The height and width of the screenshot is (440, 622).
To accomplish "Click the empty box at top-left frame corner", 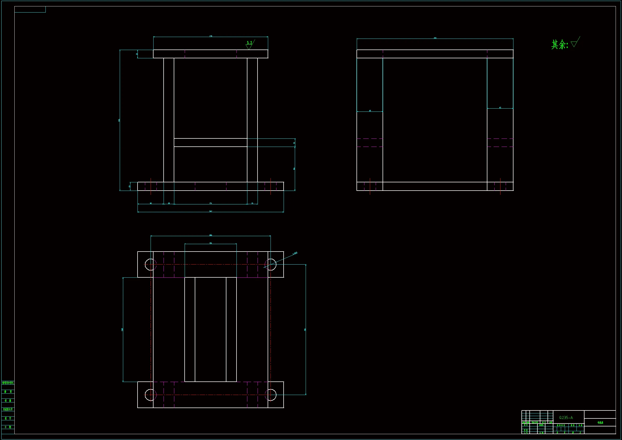I will point(30,10).
